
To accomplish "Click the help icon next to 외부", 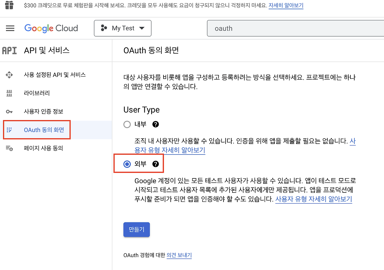I will point(155,164).
